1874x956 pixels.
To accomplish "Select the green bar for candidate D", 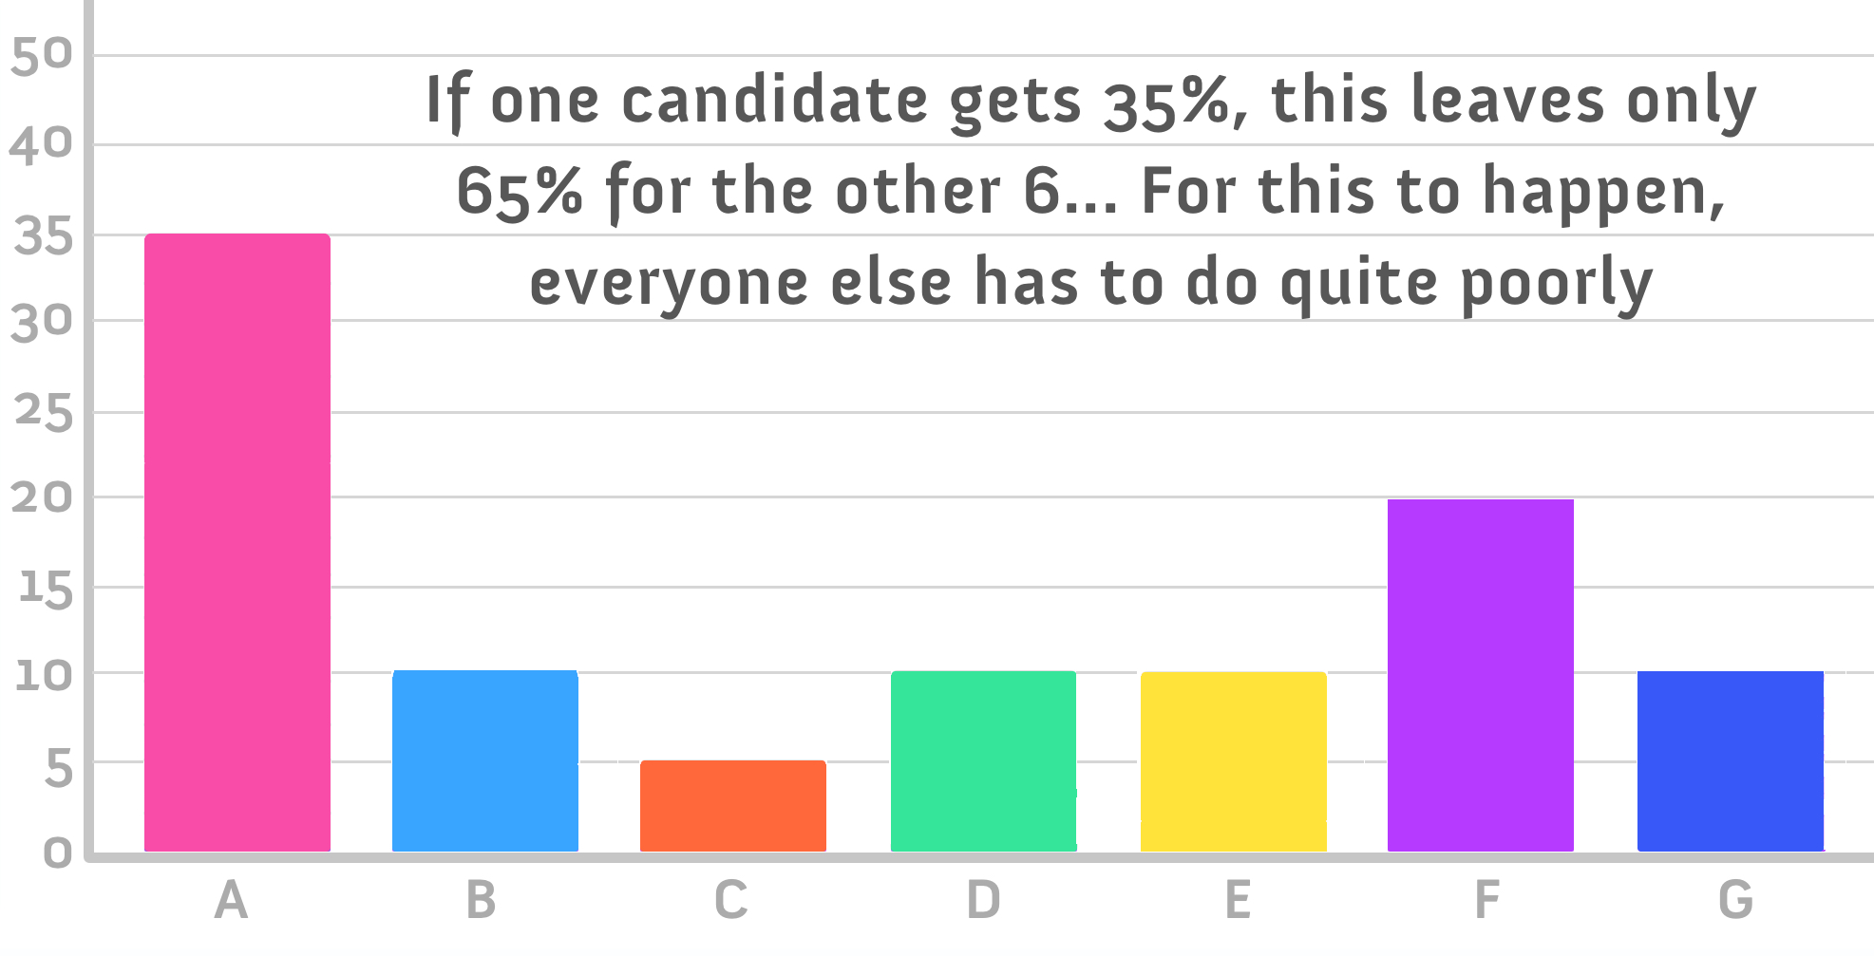I will tap(984, 761).
